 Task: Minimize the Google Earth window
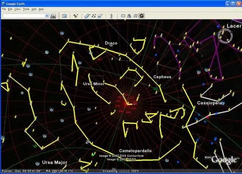tap(228, 3)
